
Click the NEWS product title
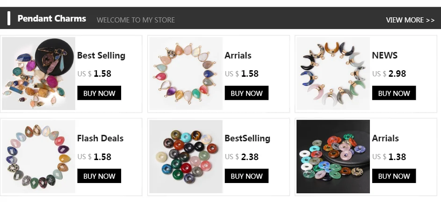coord(384,55)
